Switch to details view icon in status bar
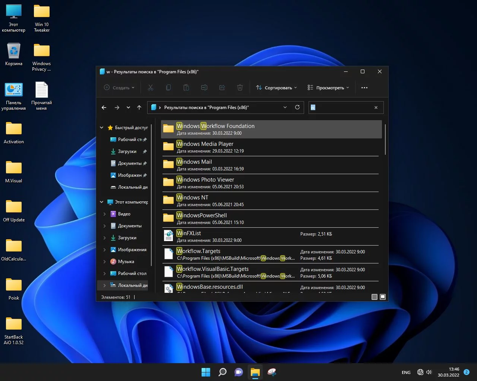477x381 pixels. (375, 297)
